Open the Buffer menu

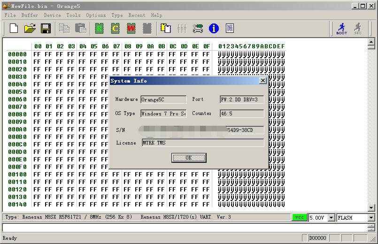(30, 15)
